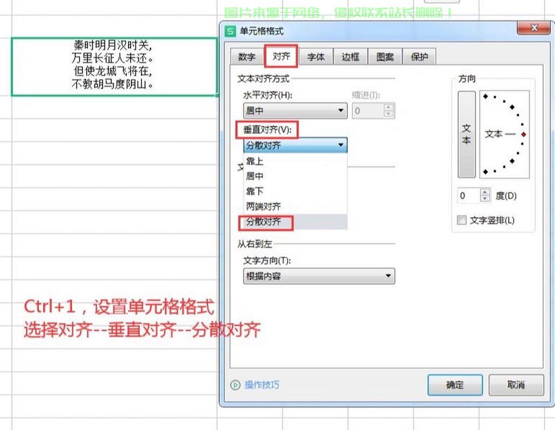Screen dimensions: 555x430
Task: Confirm with the 确定 button
Action: (455, 385)
